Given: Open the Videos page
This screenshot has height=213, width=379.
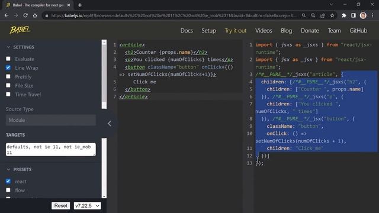Looking at the screenshot, I should pos(264,31).
